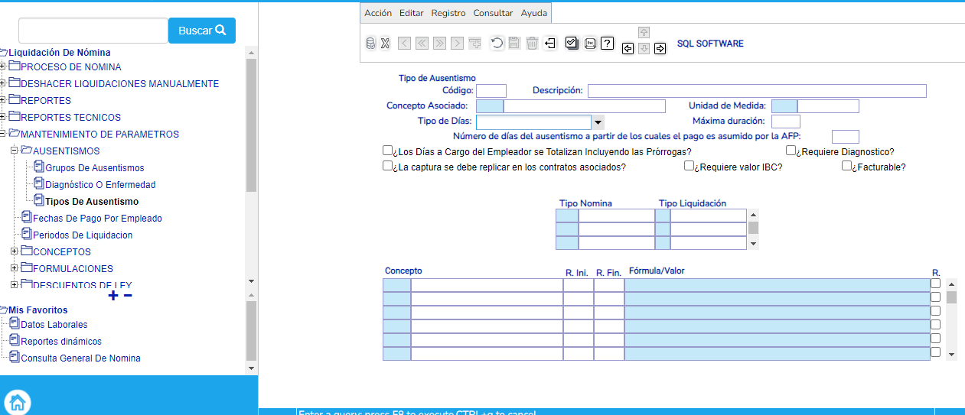Open help with question mark icon

(608, 44)
